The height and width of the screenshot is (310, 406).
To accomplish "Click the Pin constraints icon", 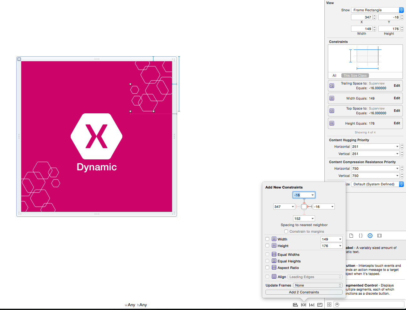I will point(303,304).
